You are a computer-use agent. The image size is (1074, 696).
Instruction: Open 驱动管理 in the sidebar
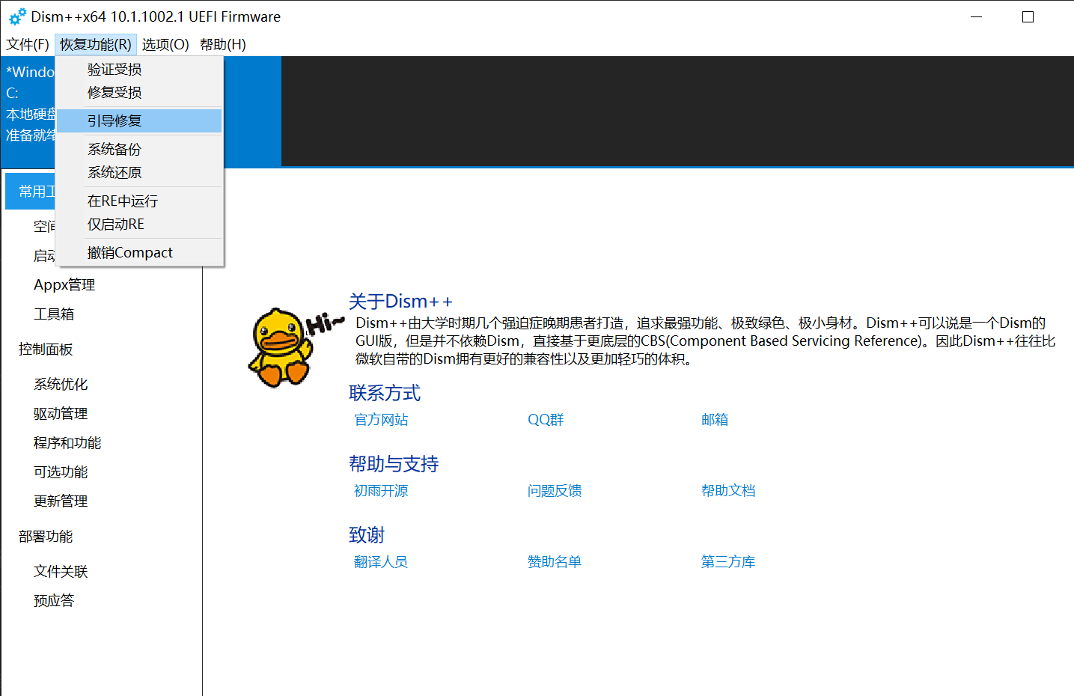60,413
